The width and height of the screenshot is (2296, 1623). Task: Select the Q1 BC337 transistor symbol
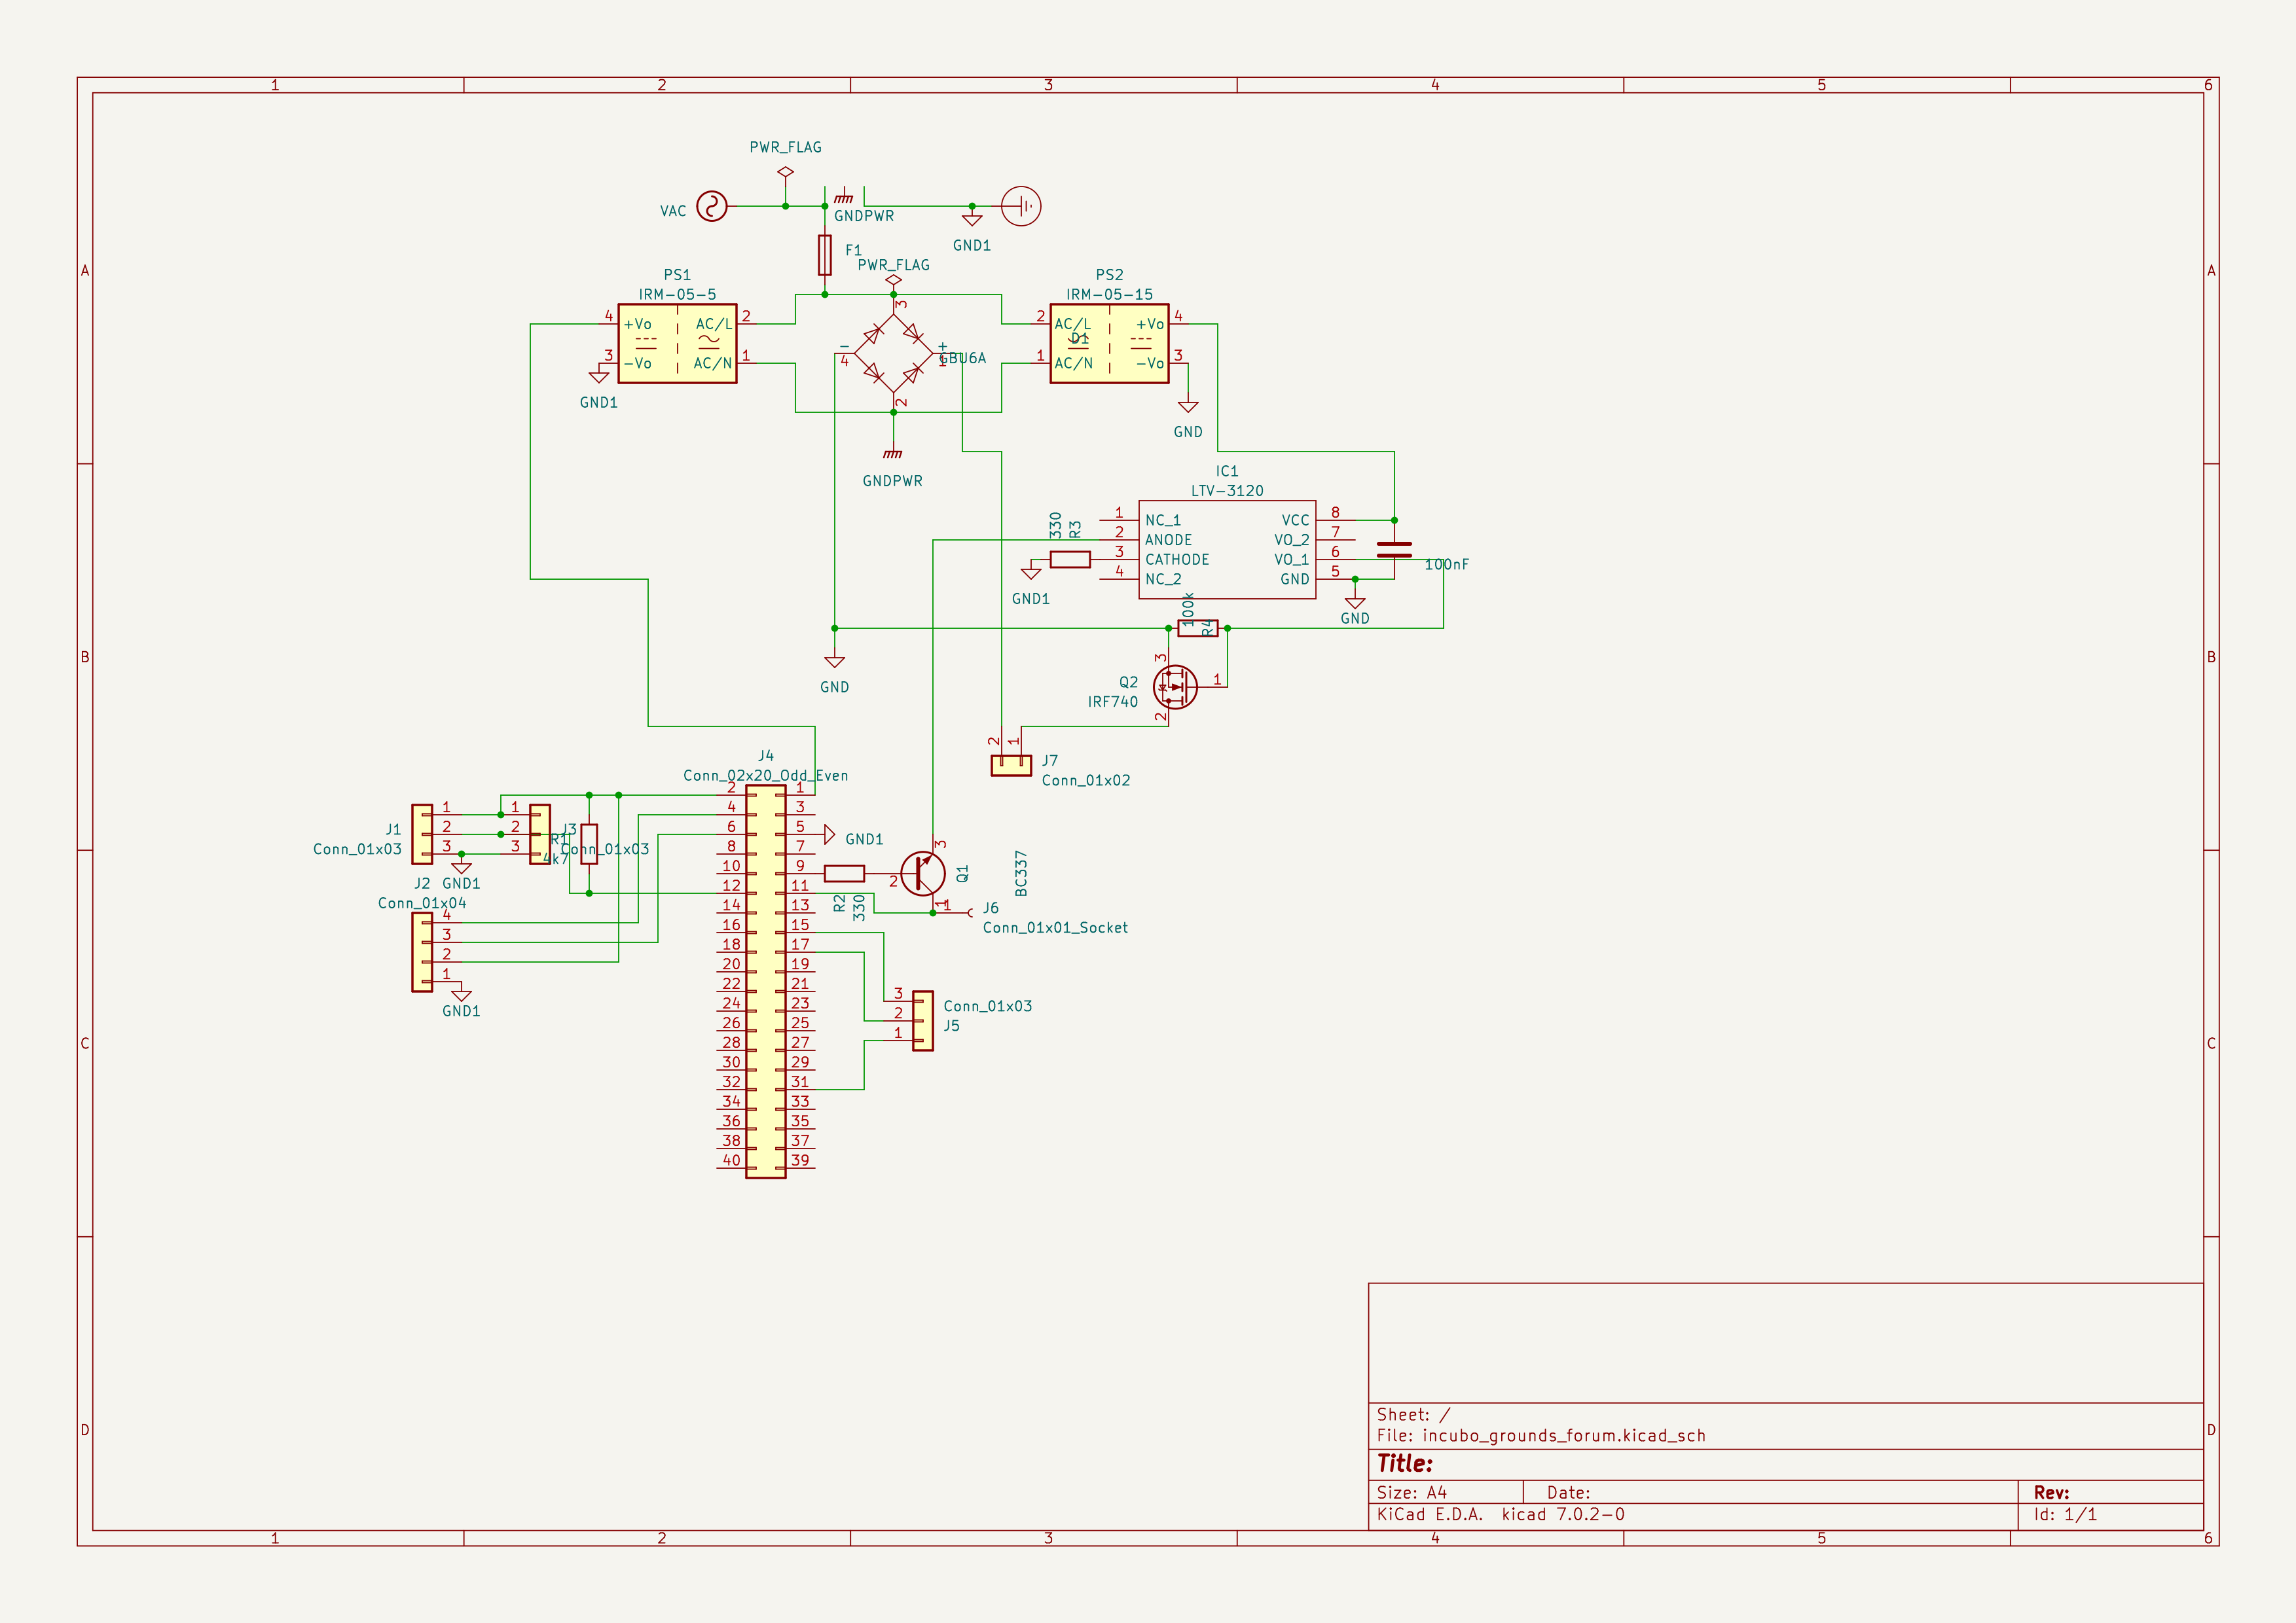tap(923, 874)
